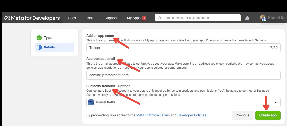
Task: Open My Apps
Action: [x=134, y=18]
